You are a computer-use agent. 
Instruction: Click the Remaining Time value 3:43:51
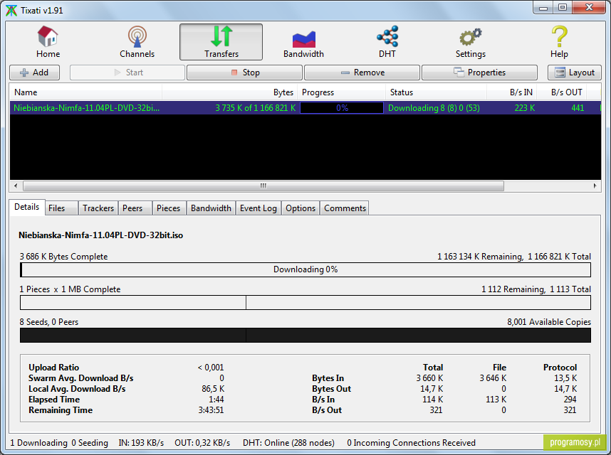point(211,410)
